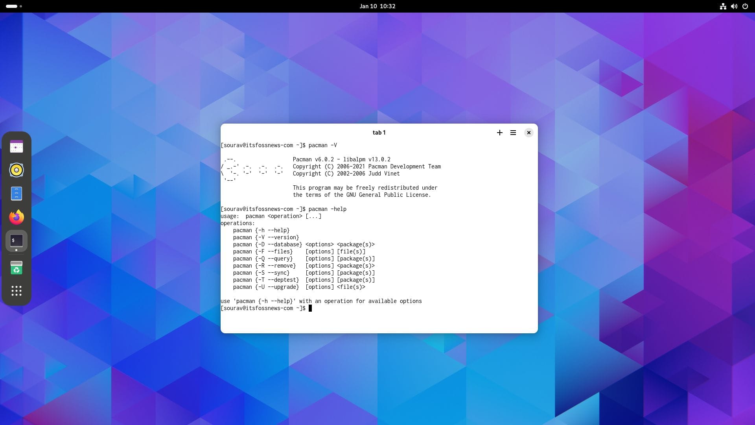Select the "tab 1" terminal tab
The image size is (755, 425).
click(379, 133)
